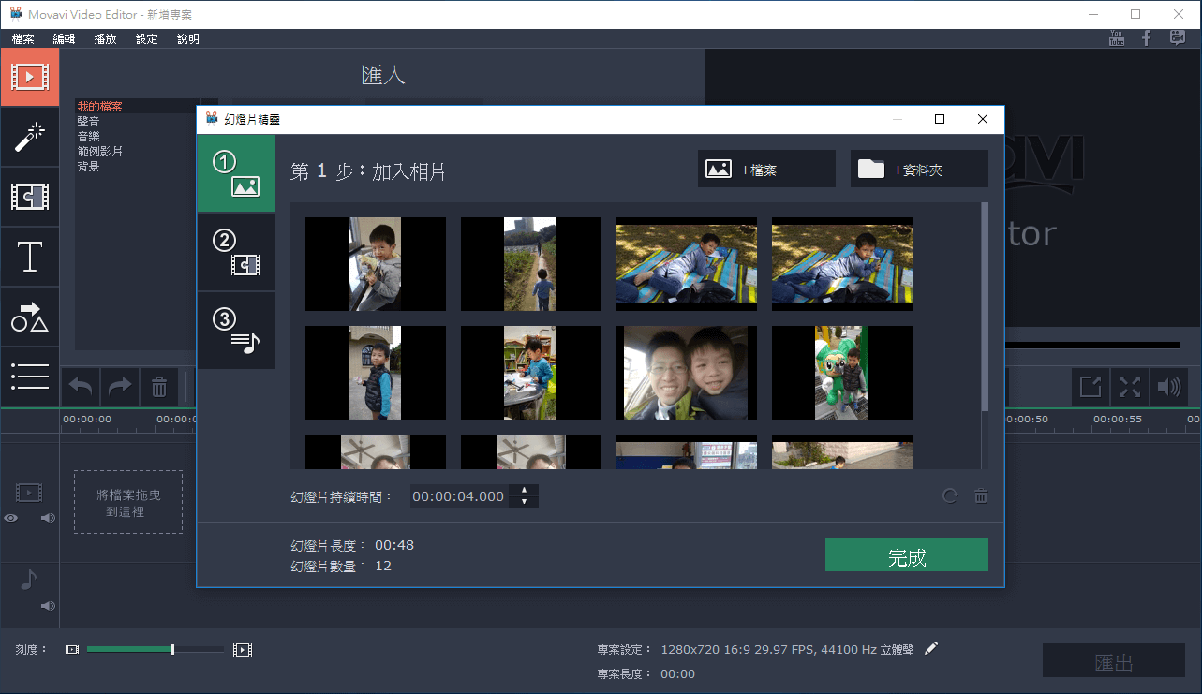Go to step 2 transitions tab
1202x694 pixels.
[x=235, y=252]
